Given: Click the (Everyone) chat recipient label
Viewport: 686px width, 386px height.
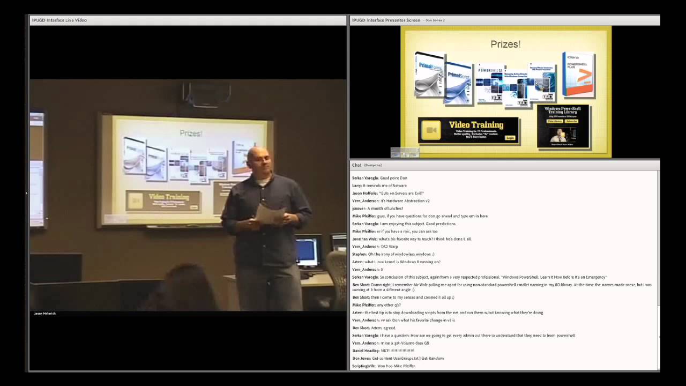Looking at the screenshot, I should [372, 165].
